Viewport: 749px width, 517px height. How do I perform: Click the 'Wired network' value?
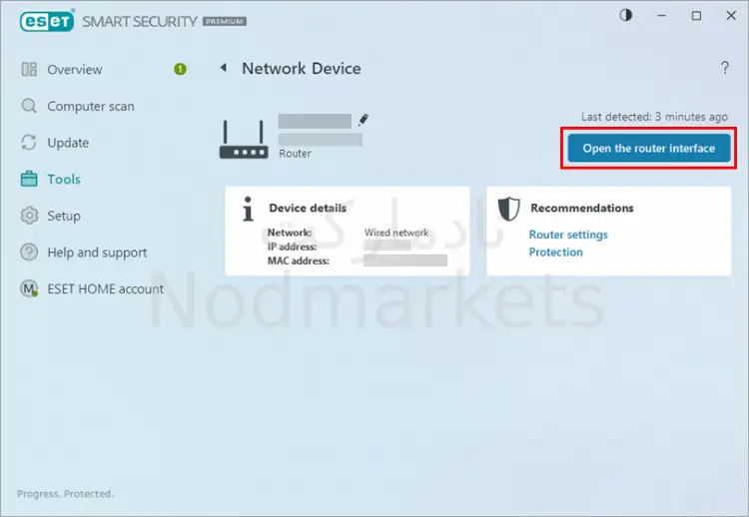coord(396,233)
